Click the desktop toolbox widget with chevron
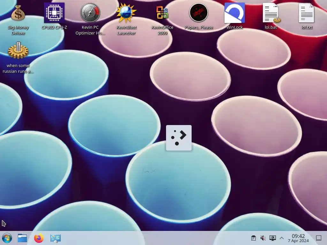 point(179,138)
